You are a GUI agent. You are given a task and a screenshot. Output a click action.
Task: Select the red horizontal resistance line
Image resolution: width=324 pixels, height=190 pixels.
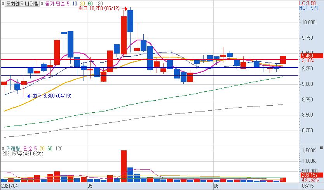150,59
